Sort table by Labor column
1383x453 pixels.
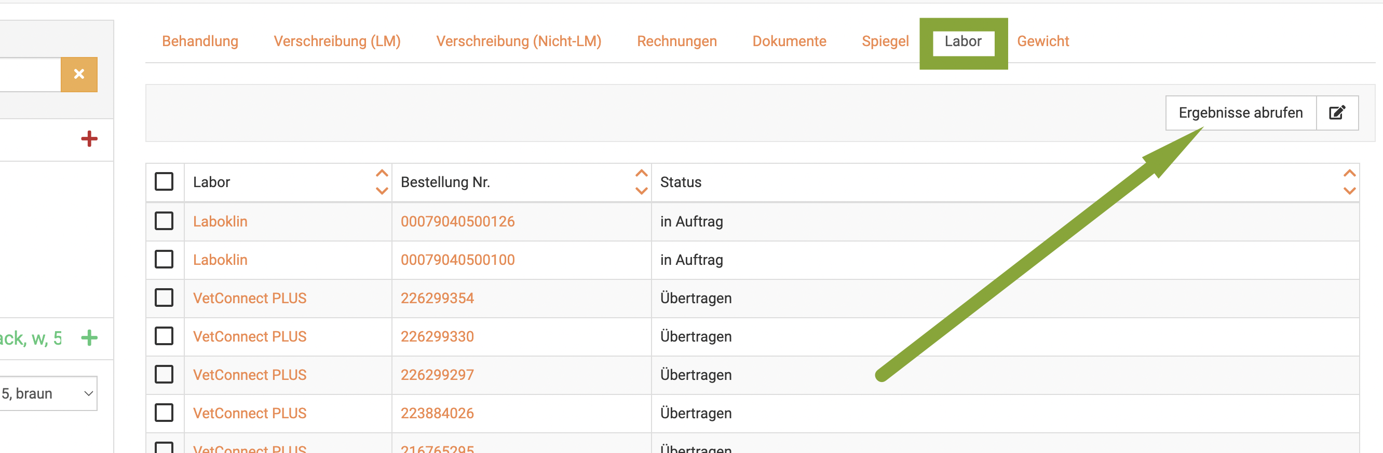381,182
